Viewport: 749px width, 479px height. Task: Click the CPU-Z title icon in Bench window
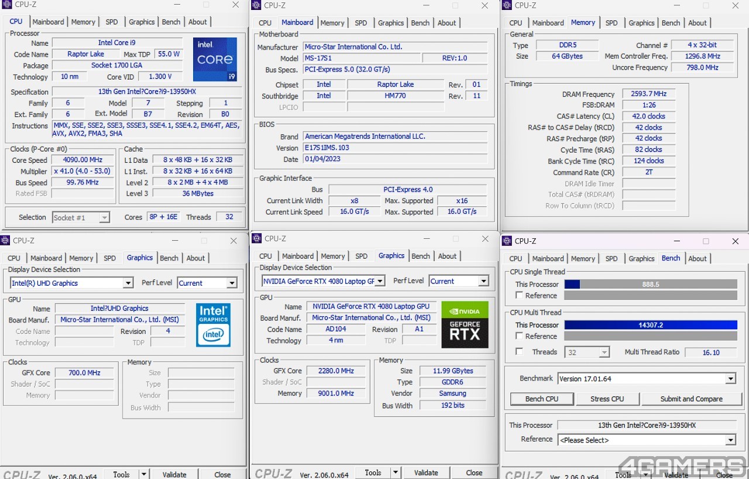tap(507, 241)
